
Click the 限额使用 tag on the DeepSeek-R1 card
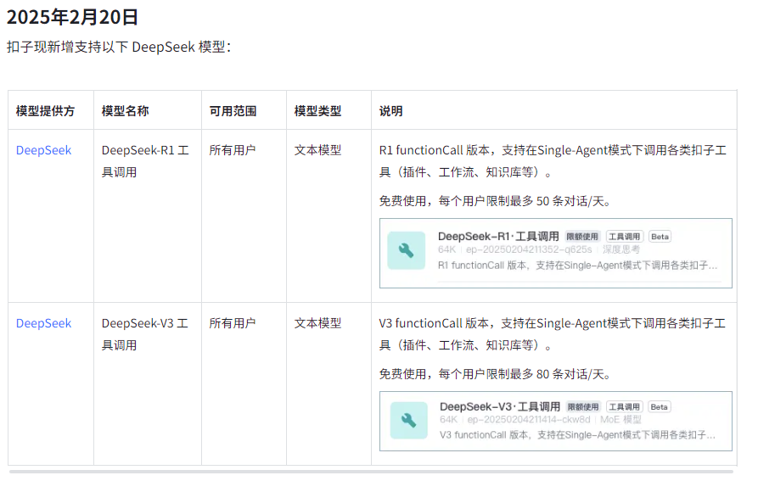point(582,237)
